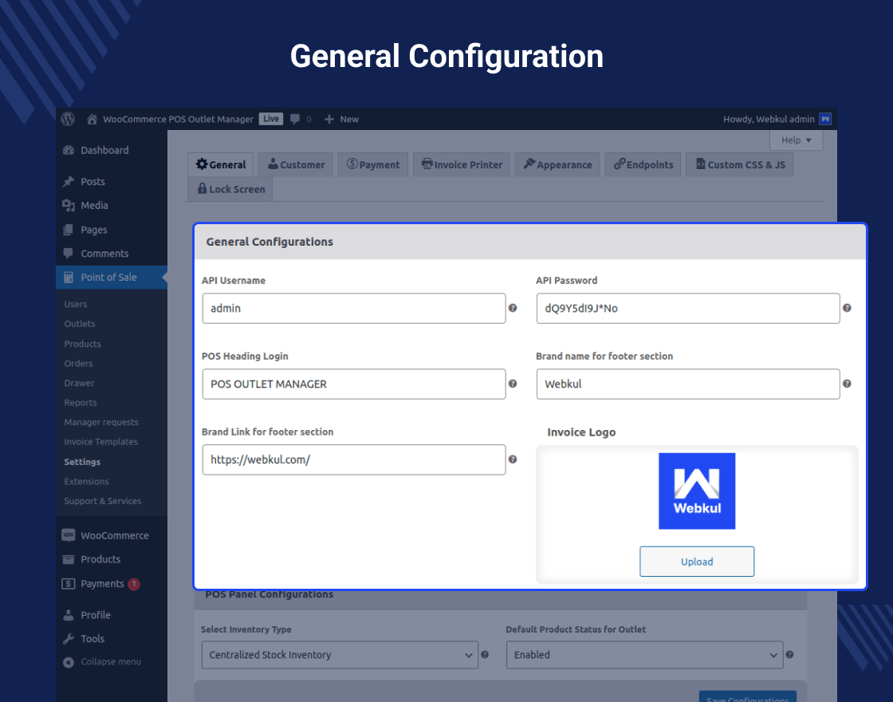
Task: Open the Lock Screen tab
Action: 230,189
